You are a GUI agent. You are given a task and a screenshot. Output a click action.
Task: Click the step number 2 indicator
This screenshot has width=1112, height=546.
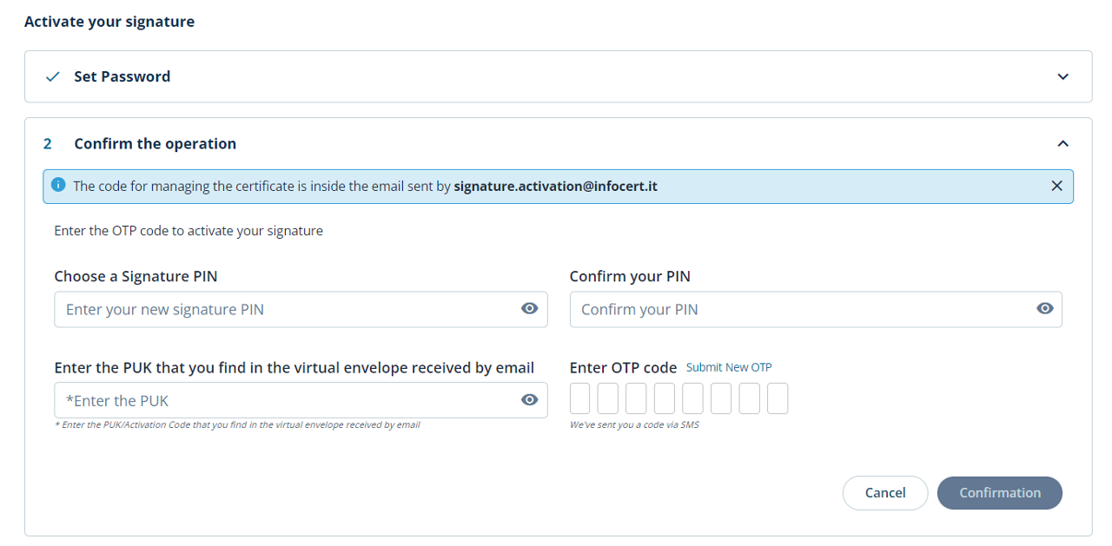(48, 143)
